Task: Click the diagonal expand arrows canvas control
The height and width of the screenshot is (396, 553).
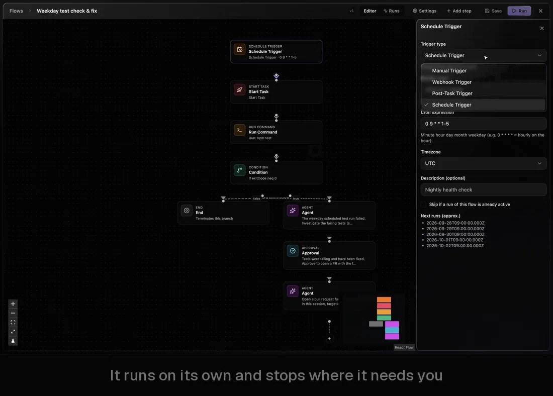Action: 13,332
